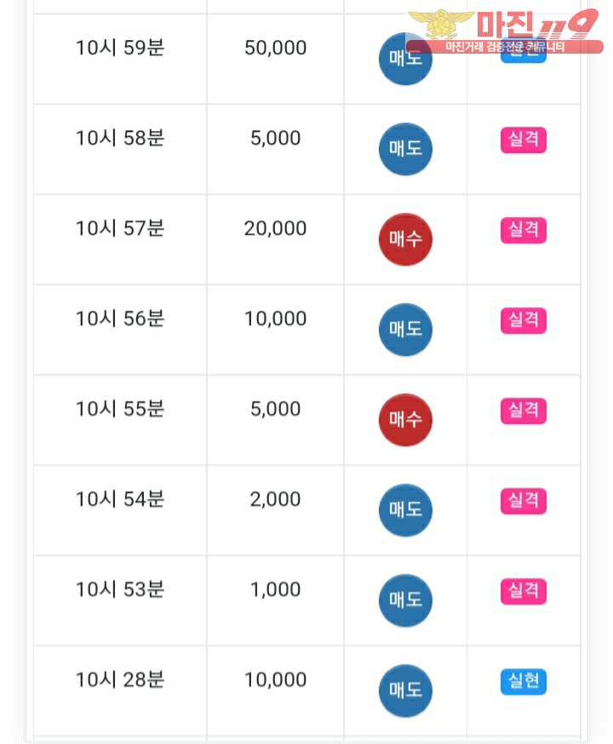Select the 20,000 amount cell
Image resolution: width=613 pixels, height=744 pixels.
275,239
